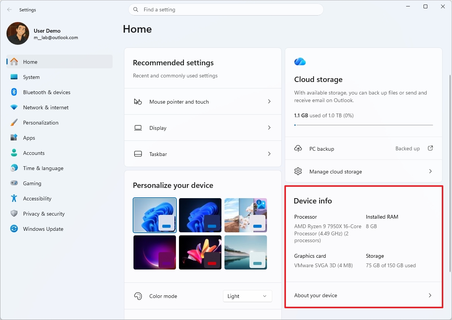Click the cloud storage usage bar
Viewport: 452px width, 320px height.
363,125
